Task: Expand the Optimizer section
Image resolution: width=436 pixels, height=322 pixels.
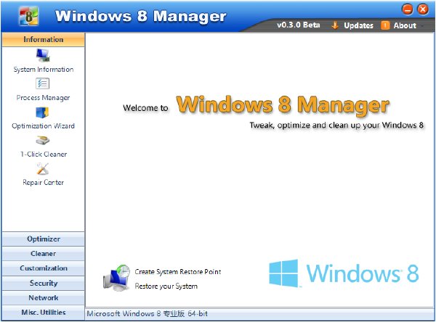Action: pyautogui.click(x=44, y=239)
